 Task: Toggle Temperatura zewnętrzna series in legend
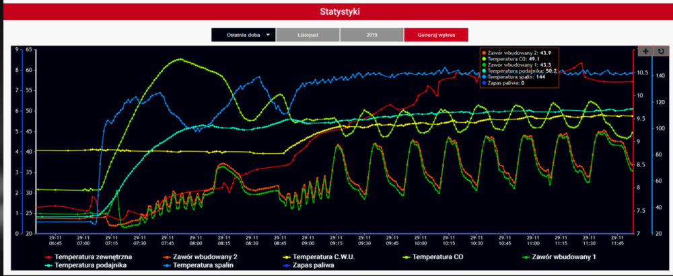click(x=93, y=257)
